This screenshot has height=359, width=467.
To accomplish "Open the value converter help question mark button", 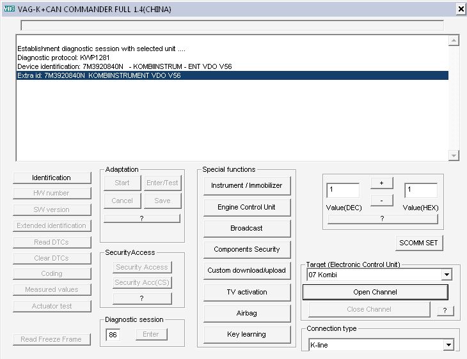I will click(x=383, y=219).
